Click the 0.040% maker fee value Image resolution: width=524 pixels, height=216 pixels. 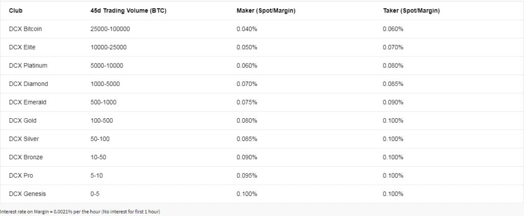pos(247,29)
